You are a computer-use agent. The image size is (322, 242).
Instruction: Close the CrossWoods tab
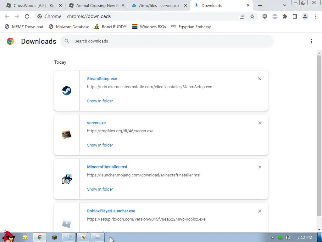coord(60,6)
